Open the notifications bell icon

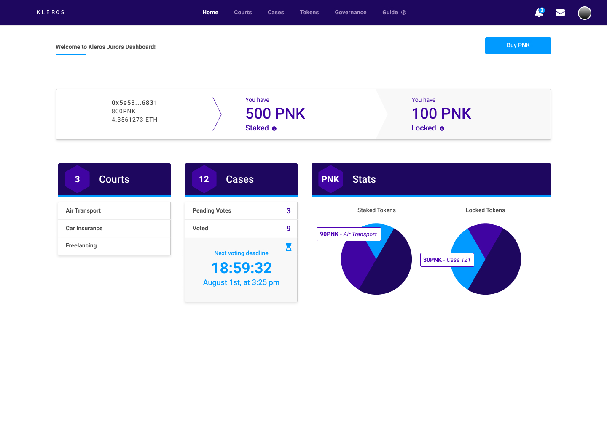[539, 13]
